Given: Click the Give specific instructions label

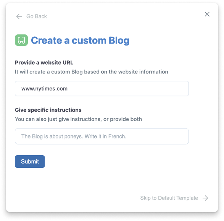Looking at the screenshot, I should 48,110.
